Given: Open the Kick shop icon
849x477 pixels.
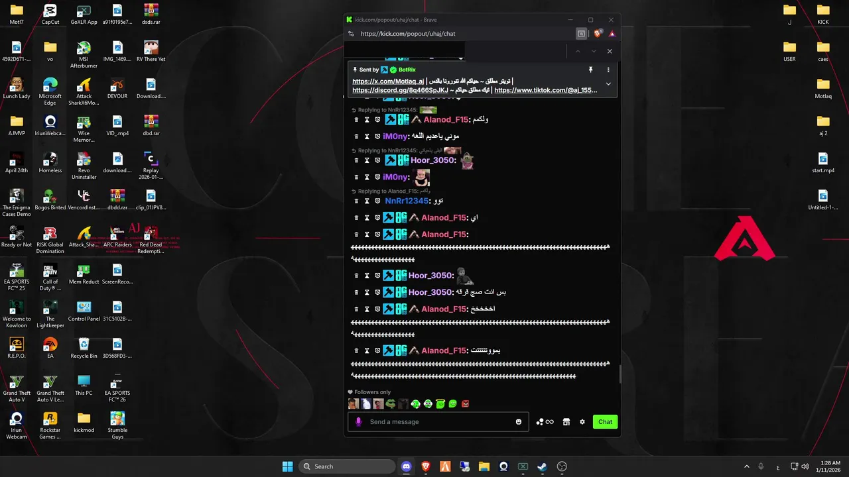Looking at the screenshot, I should point(566,422).
